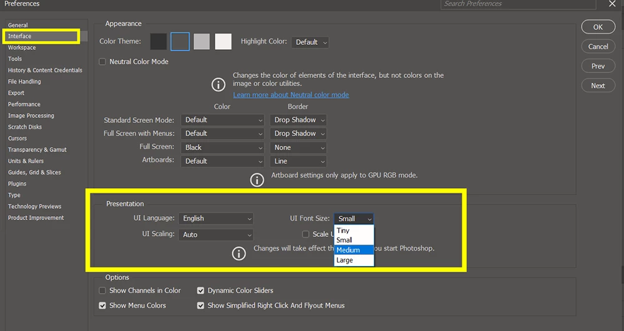Open the UI Scaling dropdown

[216, 235]
